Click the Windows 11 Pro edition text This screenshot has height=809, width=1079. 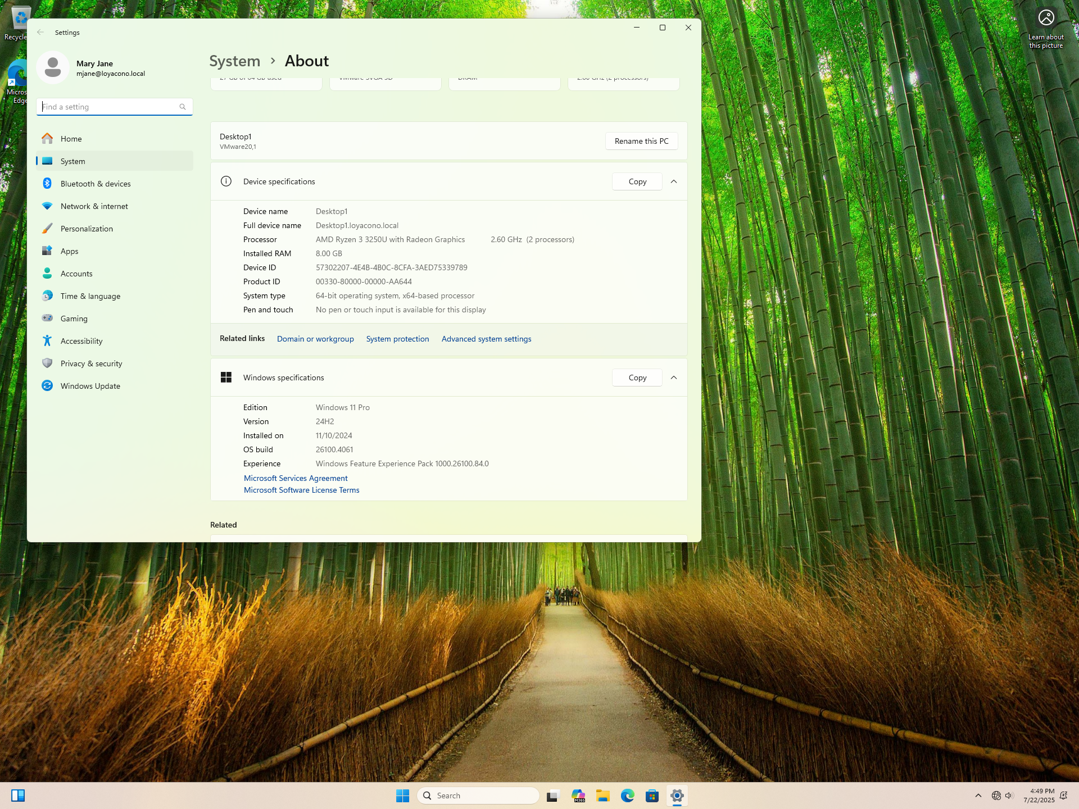[343, 407]
